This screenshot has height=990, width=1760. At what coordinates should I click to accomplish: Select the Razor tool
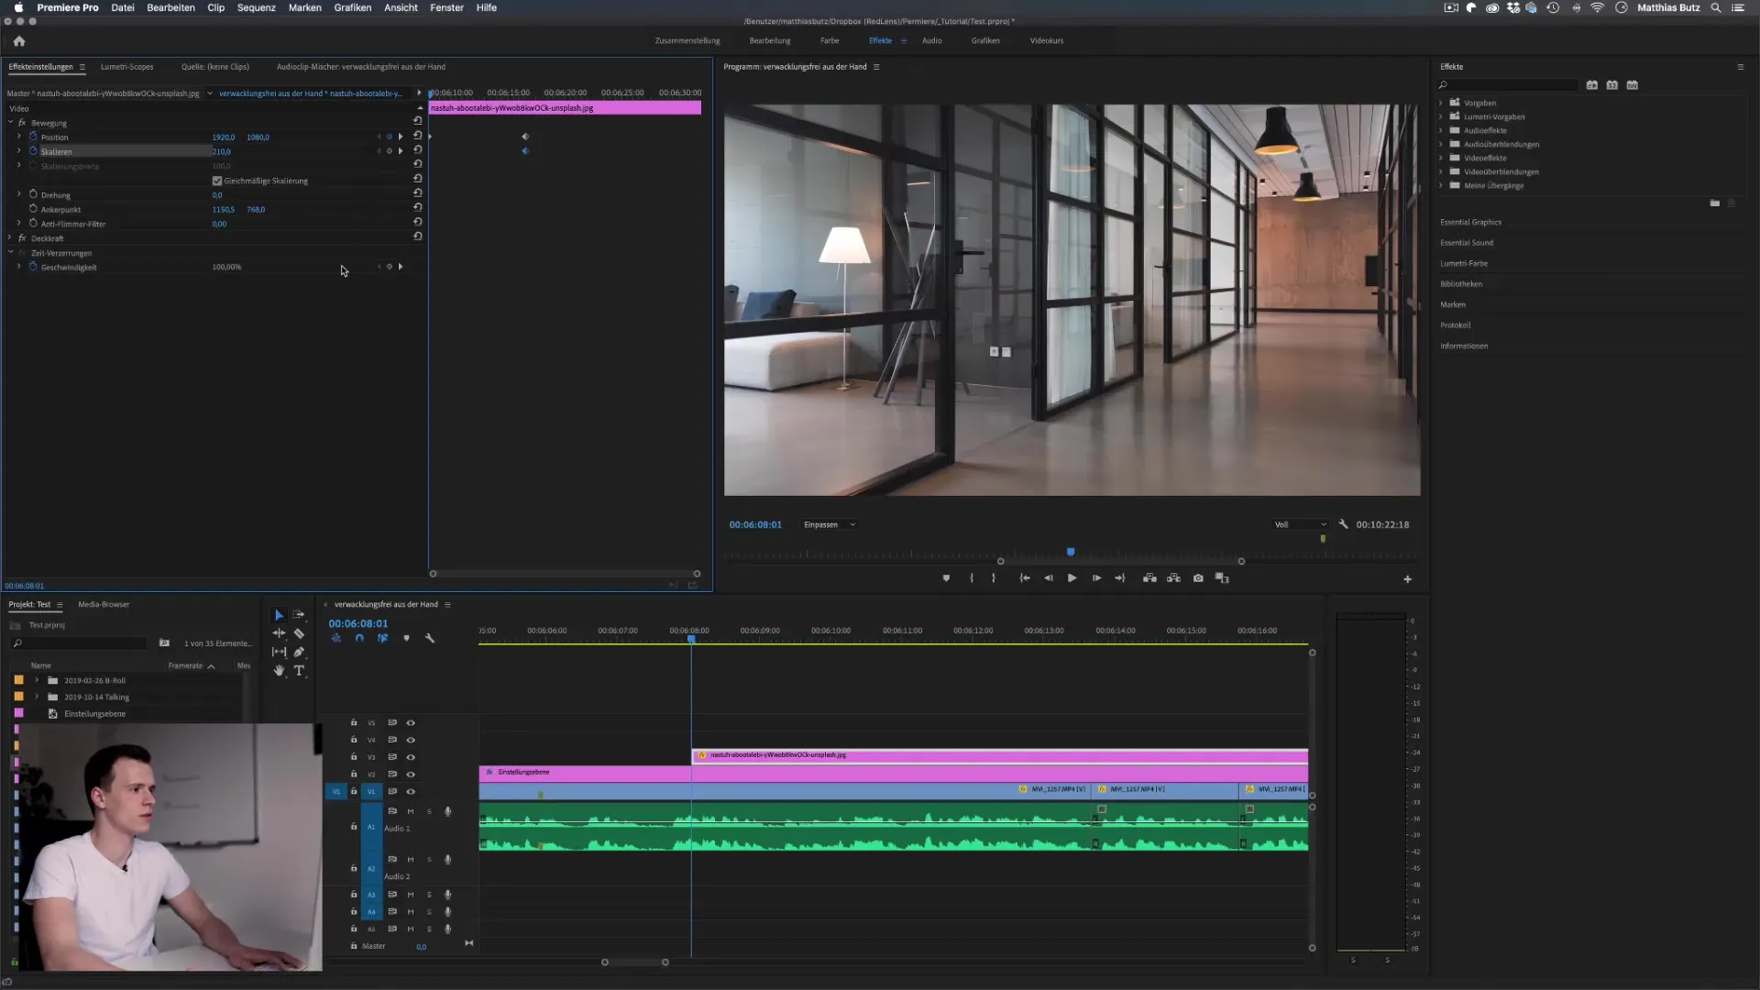click(x=299, y=633)
